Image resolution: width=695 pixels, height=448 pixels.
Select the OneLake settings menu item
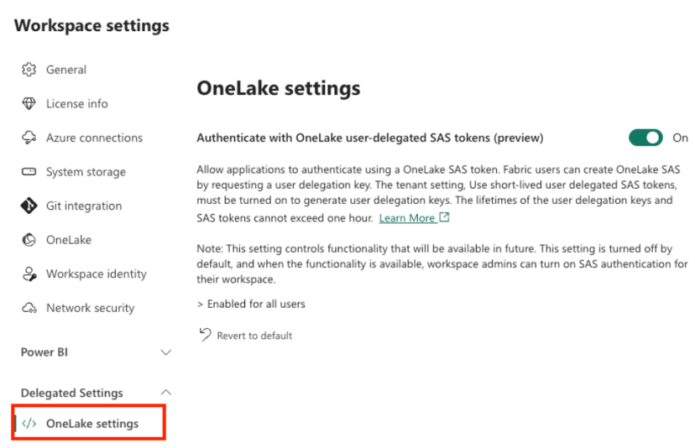92,424
